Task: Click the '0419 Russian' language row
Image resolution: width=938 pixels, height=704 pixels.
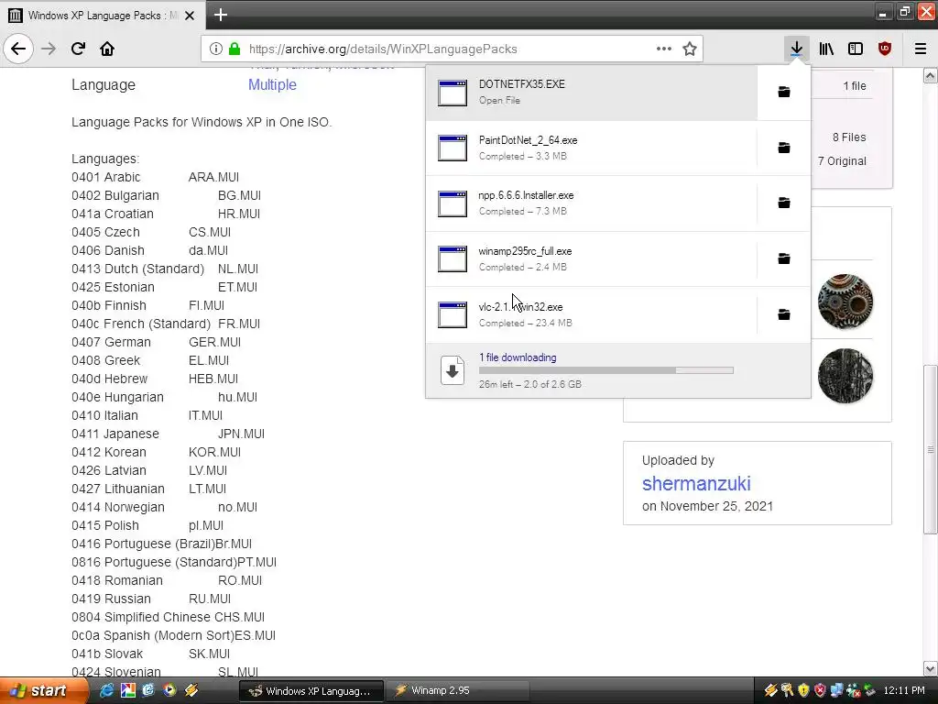Action: click(x=151, y=599)
